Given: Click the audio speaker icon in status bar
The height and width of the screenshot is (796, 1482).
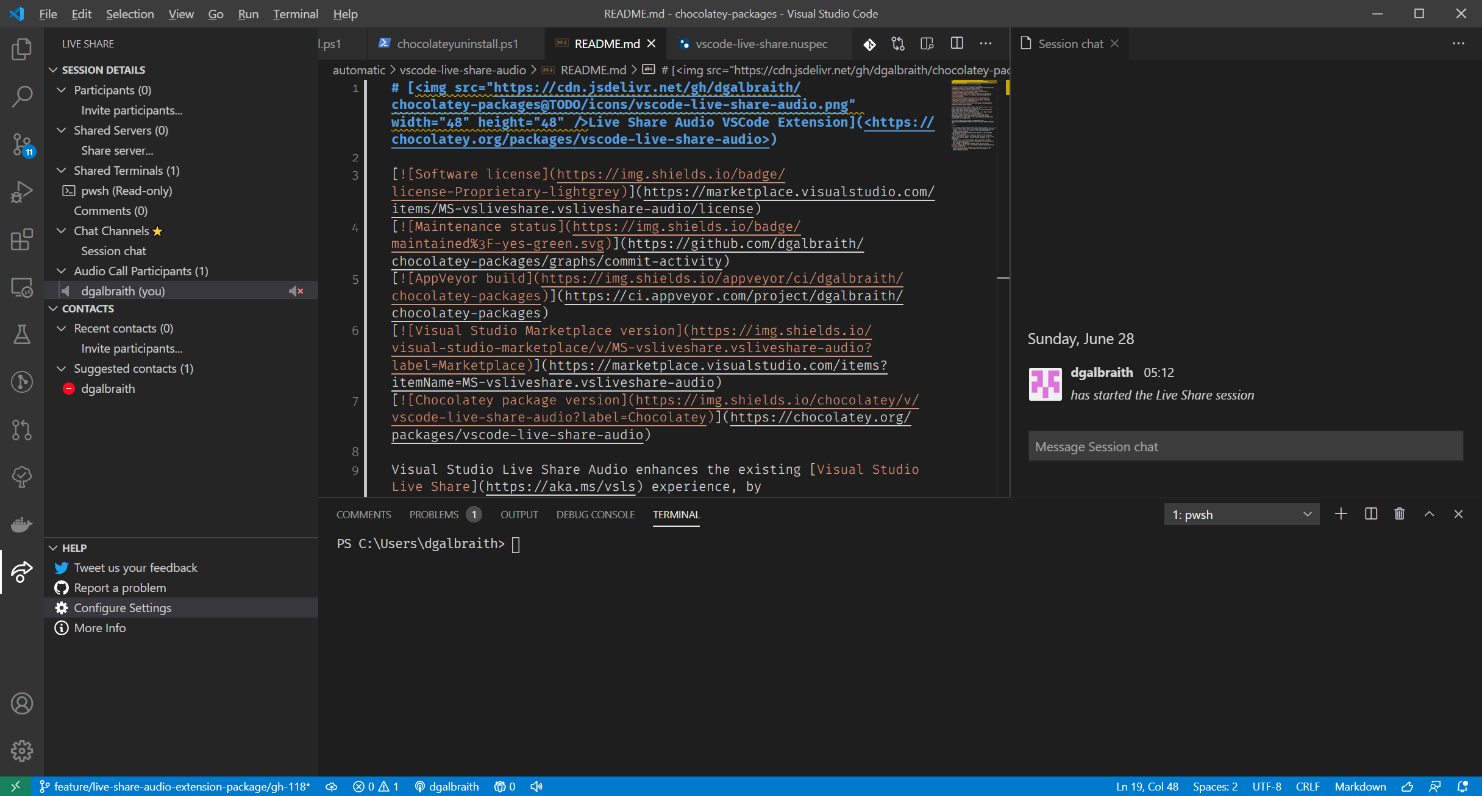Looking at the screenshot, I should (x=536, y=786).
